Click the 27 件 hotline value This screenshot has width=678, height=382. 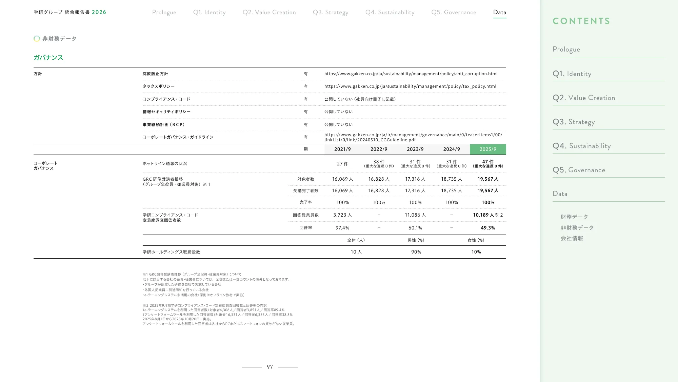(342, 164)
